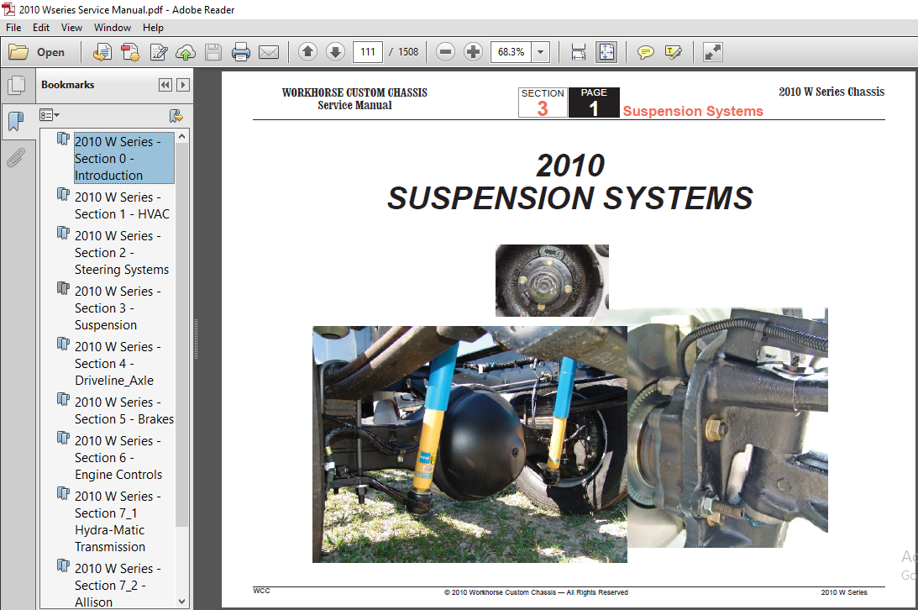This screenshot has width=918, height=610.
Task: Click the bookmarks panel vertical scrollbar thumb
Action: 182,334
